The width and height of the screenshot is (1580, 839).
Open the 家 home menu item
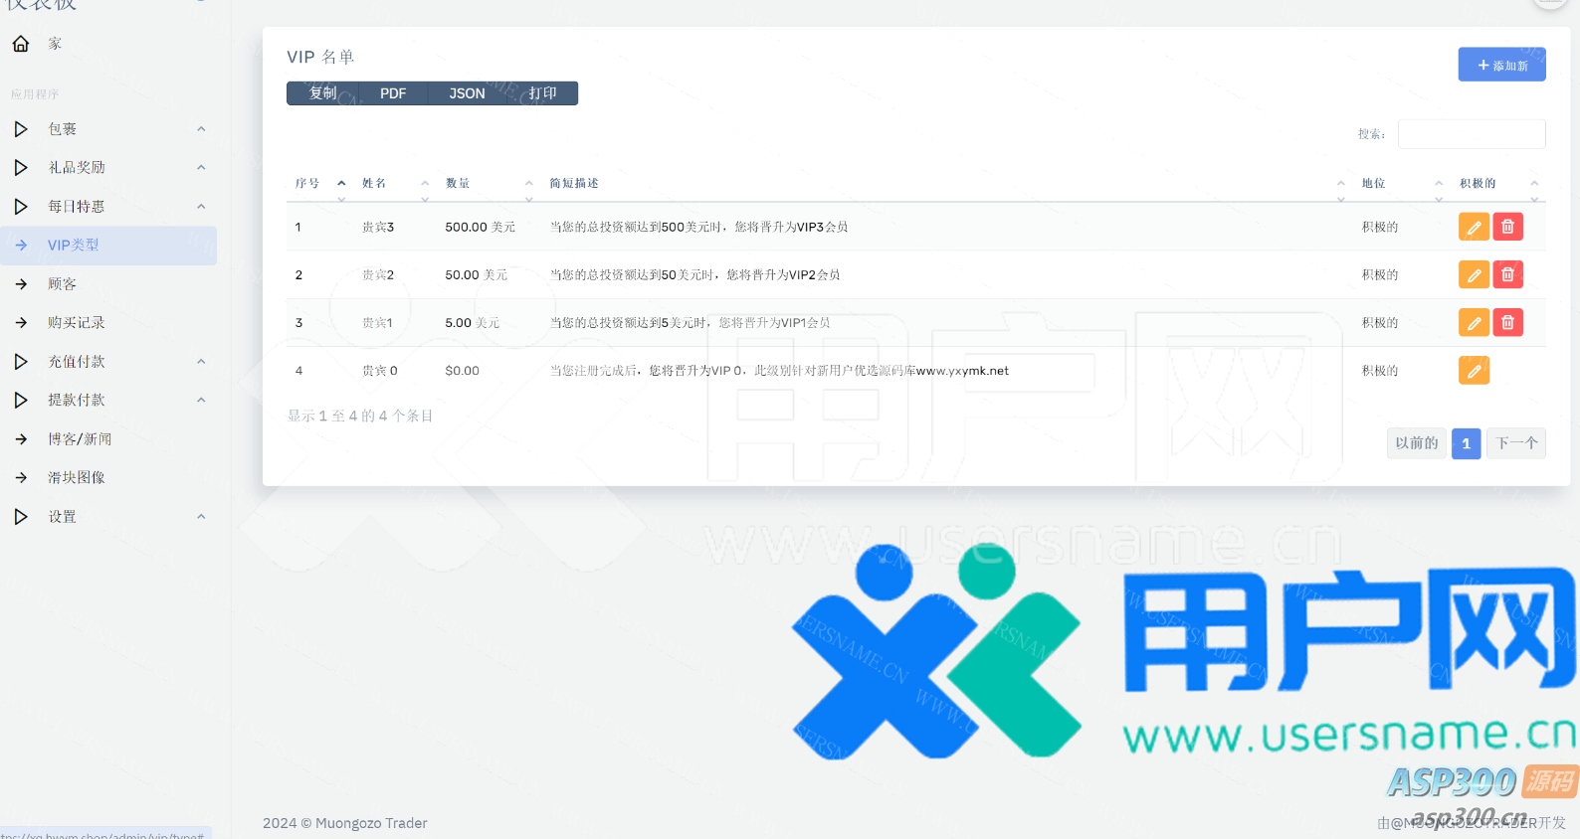(x=108, y=44)
